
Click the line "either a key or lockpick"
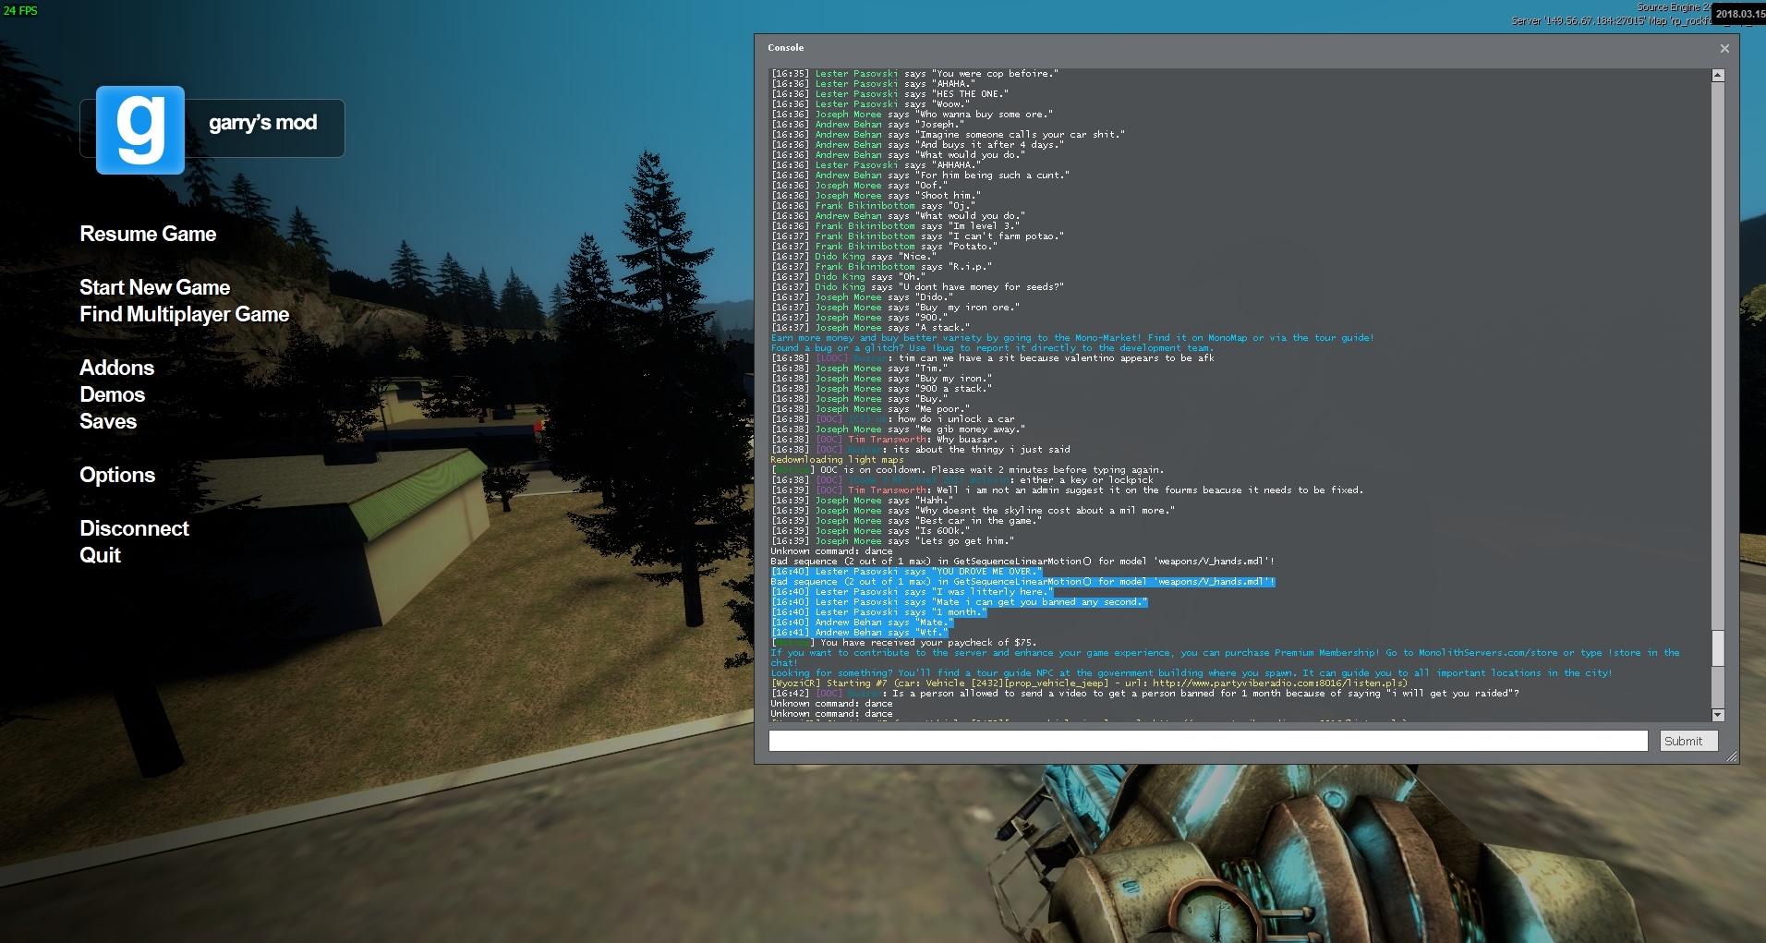[962, 480]
